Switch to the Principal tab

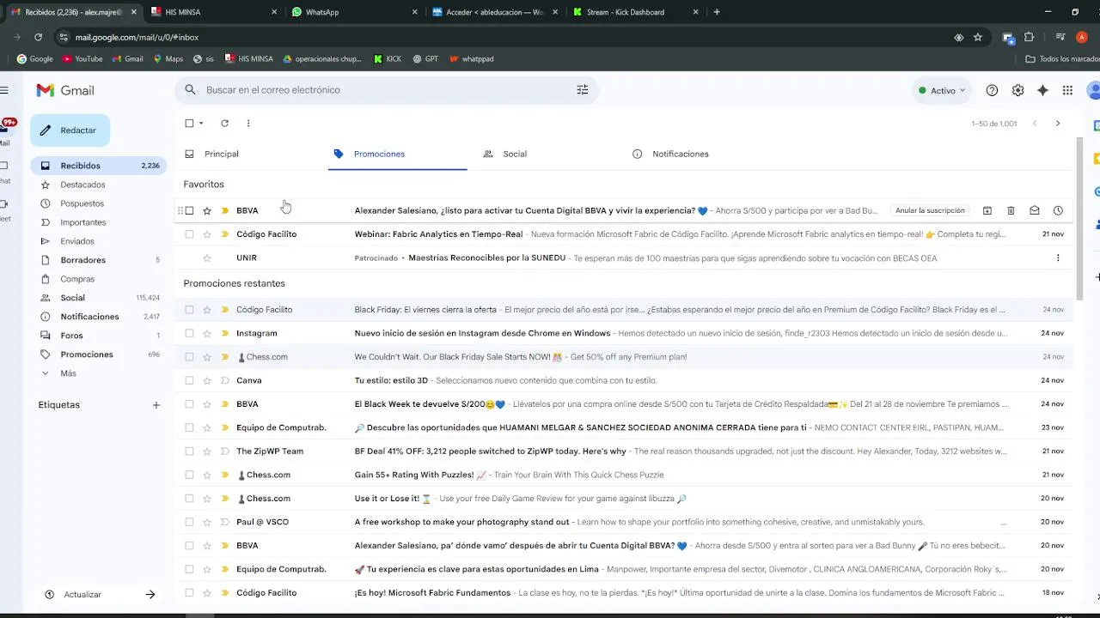221,154
